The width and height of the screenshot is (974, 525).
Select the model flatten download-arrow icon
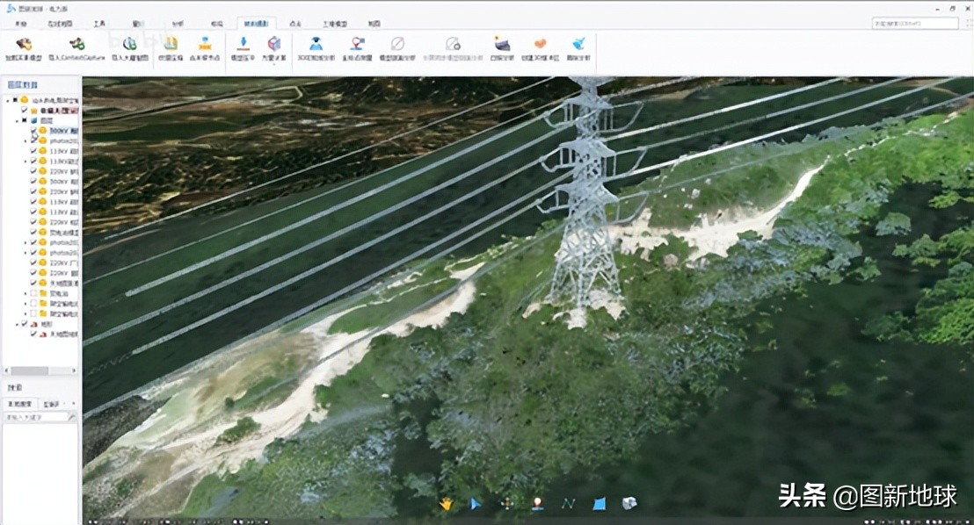tap(243, 43)
